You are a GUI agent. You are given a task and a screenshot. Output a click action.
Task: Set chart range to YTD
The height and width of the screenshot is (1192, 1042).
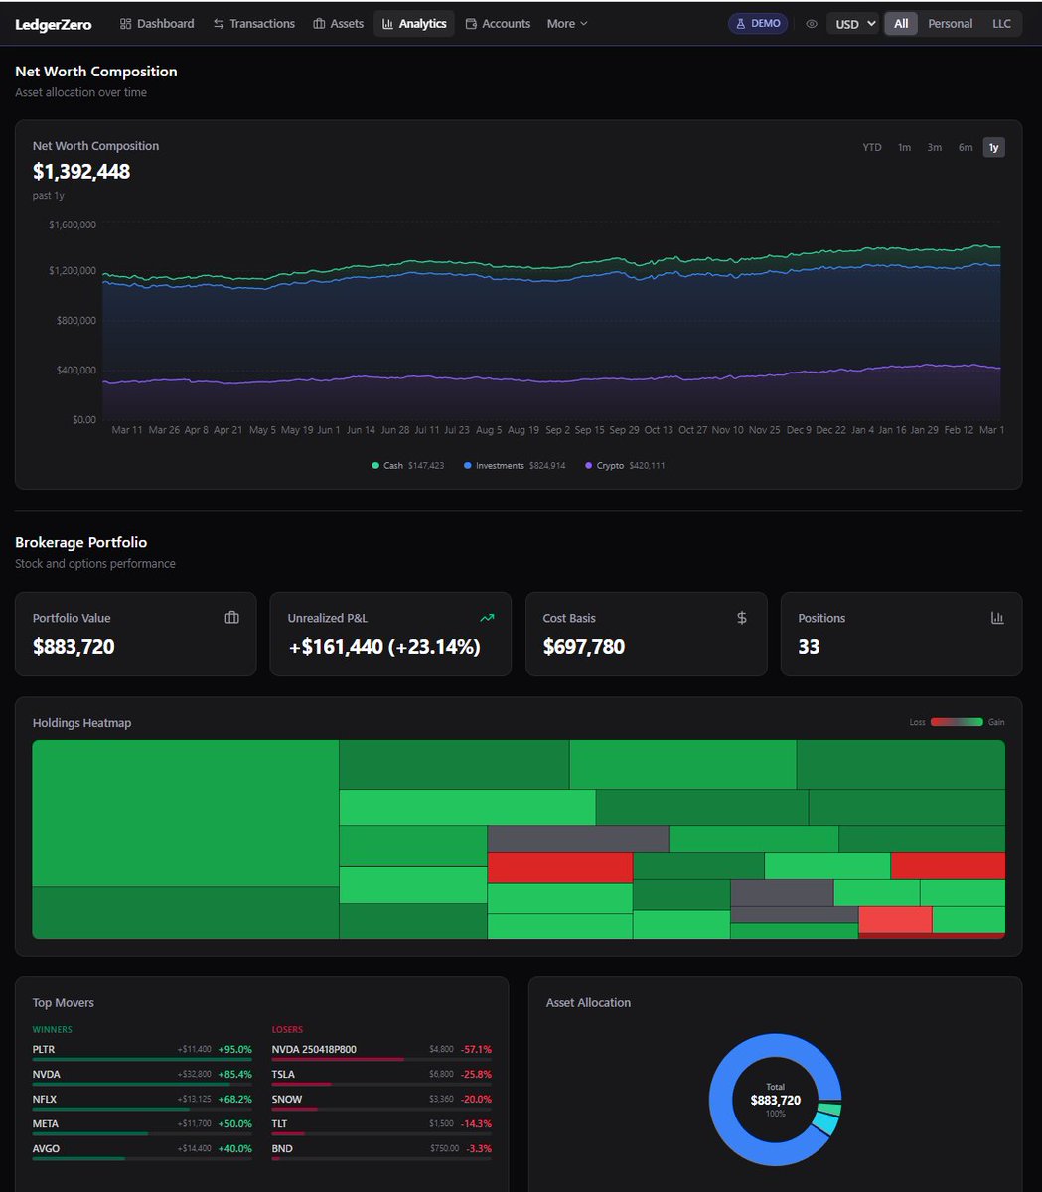872,147
